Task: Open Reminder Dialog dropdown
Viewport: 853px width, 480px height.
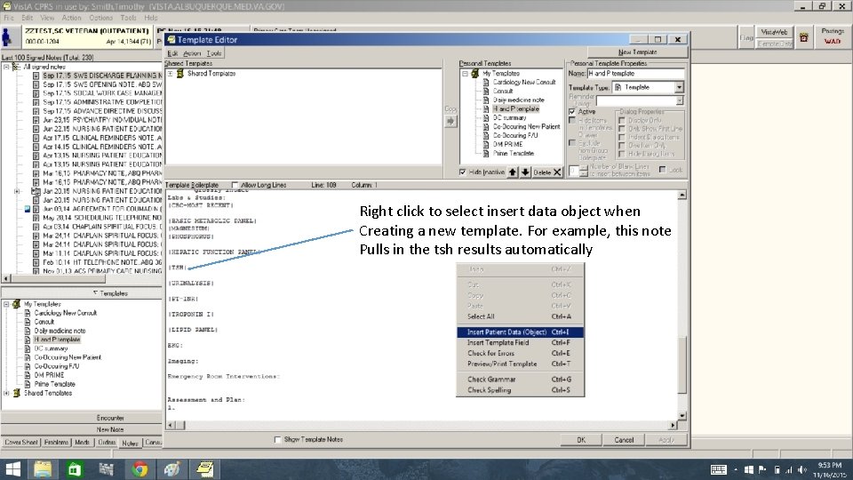Action: tap(679, 100)
